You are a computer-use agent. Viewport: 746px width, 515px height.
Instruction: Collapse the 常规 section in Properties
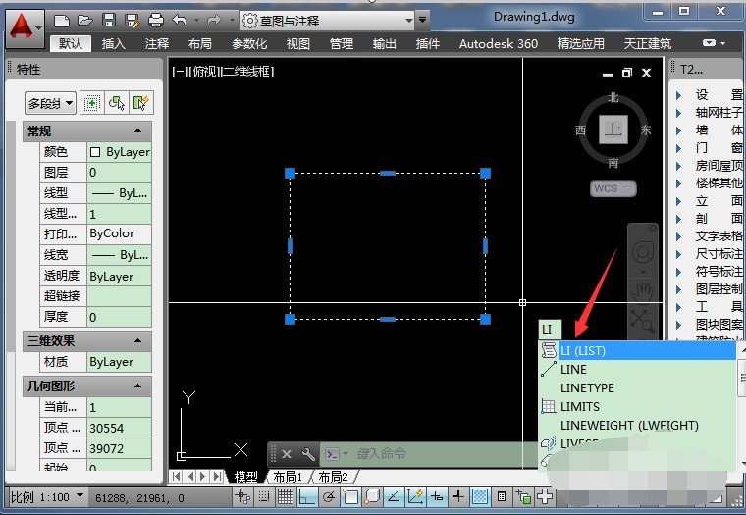(137, 131)
